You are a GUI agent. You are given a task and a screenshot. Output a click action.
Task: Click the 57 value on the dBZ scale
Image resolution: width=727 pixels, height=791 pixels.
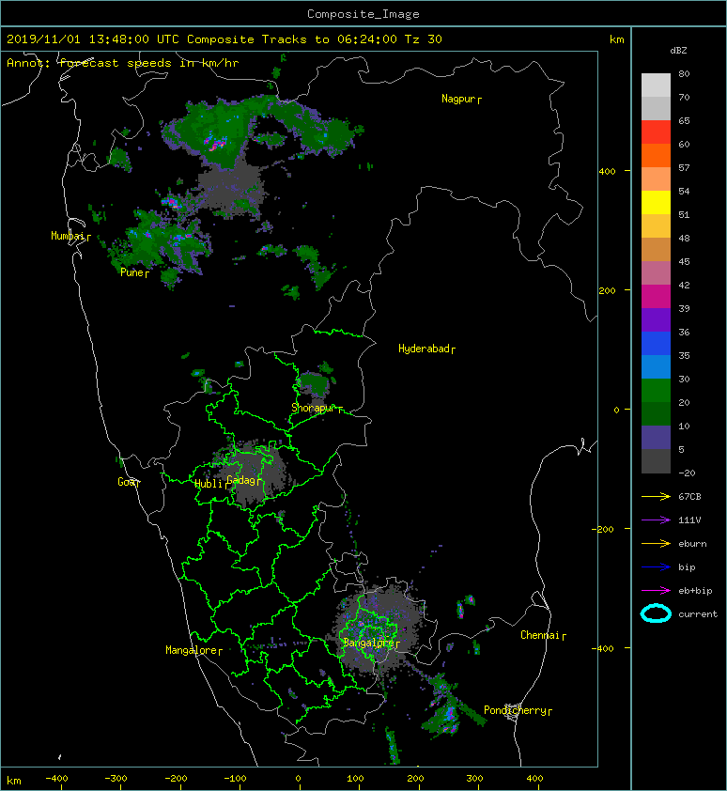pyautogui.click(x=684, y=167)
